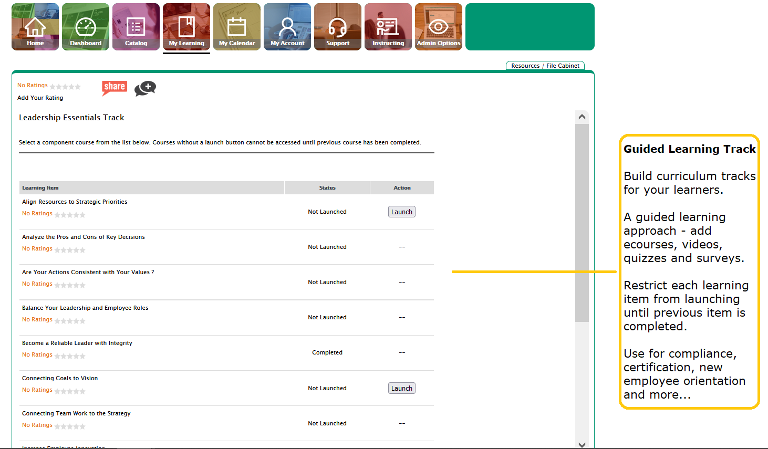Viewport: 768px width, 449px height.
Task: Click Connecting Team Work to the Strategy
Action: point(76,413)
